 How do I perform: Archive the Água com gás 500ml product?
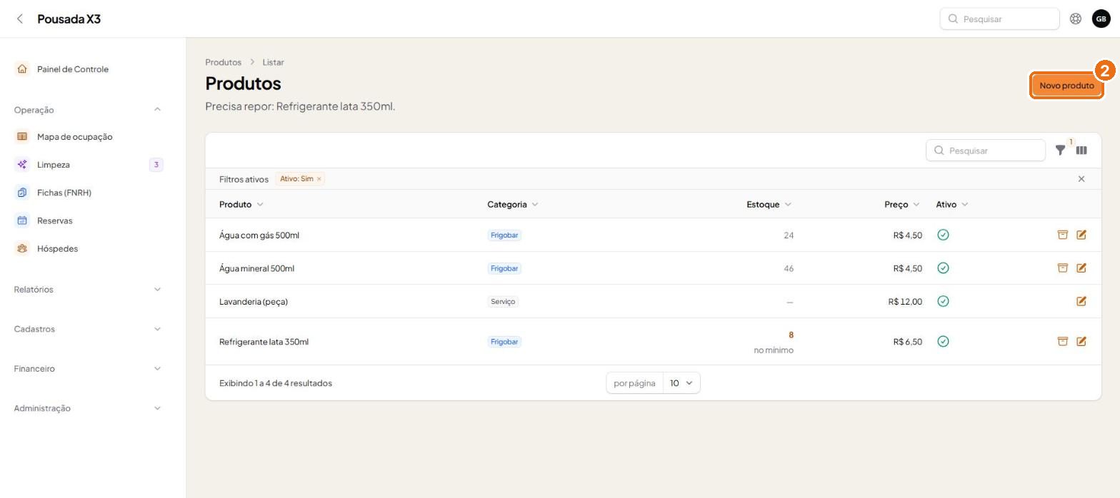click(x=1062, y=235)
